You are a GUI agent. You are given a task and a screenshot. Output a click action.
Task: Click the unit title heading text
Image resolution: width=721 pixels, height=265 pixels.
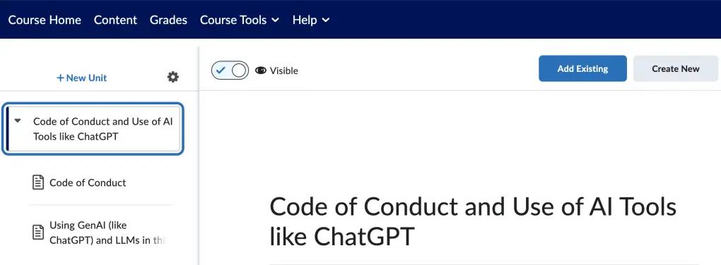(473, 222)
